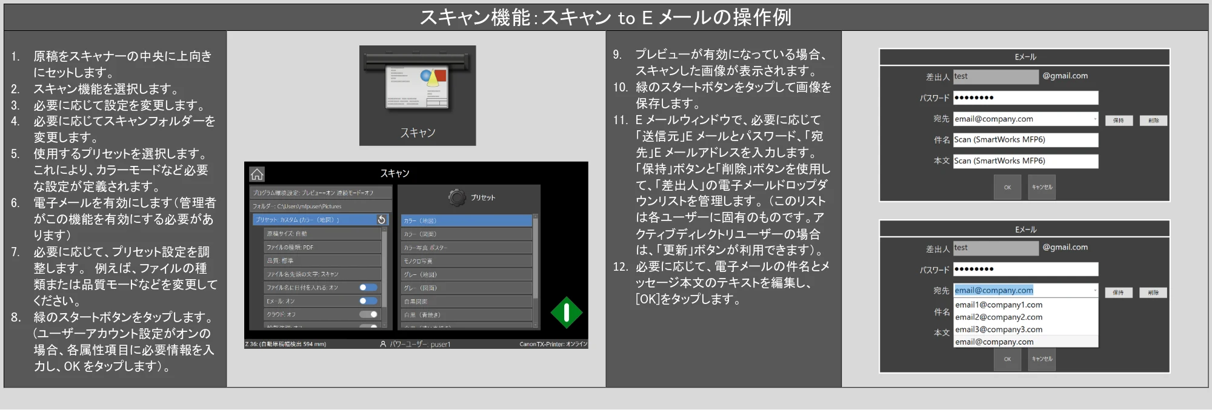Select the 白黒（青焼き） preset
The width and height of the screenshot is (1212, 410).
pyautogui.click(x=466, y=315)
